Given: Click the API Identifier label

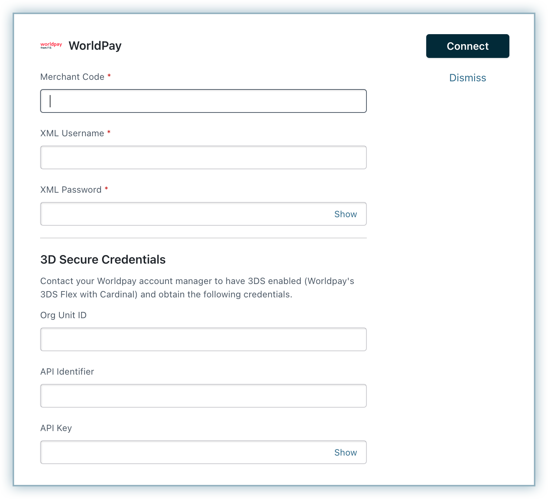Looking at the screenshot, I should point(67,372).
